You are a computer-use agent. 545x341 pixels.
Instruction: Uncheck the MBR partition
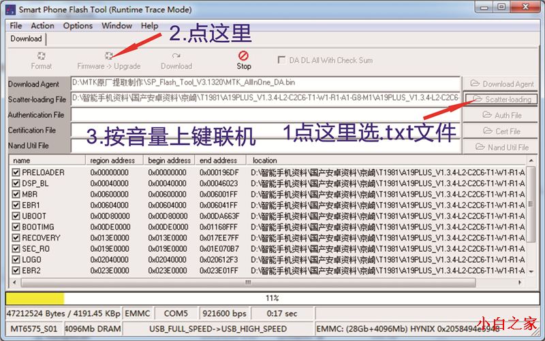click(16, 194)
